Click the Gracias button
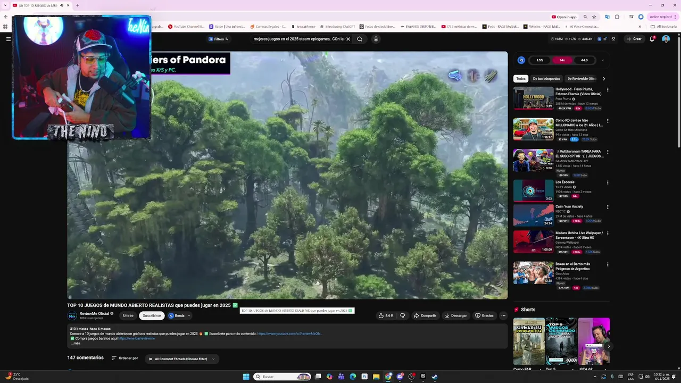Image resolution: width=681 pixels, height=383 pixels. [x=484, y=315]
